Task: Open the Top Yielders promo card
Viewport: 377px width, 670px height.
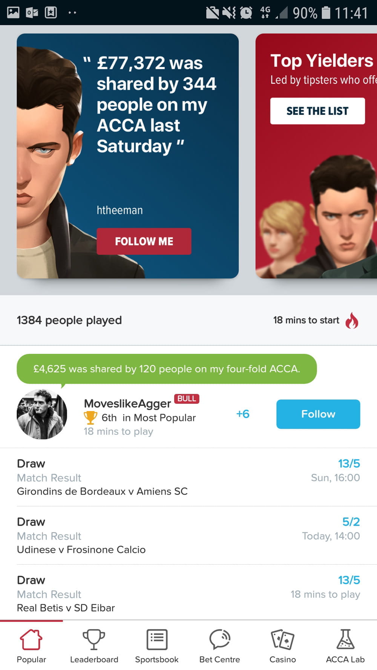Action: coord(316,156)
